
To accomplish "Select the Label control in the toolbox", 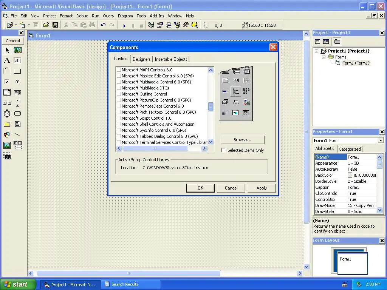I will pyautogui.click(x=7, y=61).
